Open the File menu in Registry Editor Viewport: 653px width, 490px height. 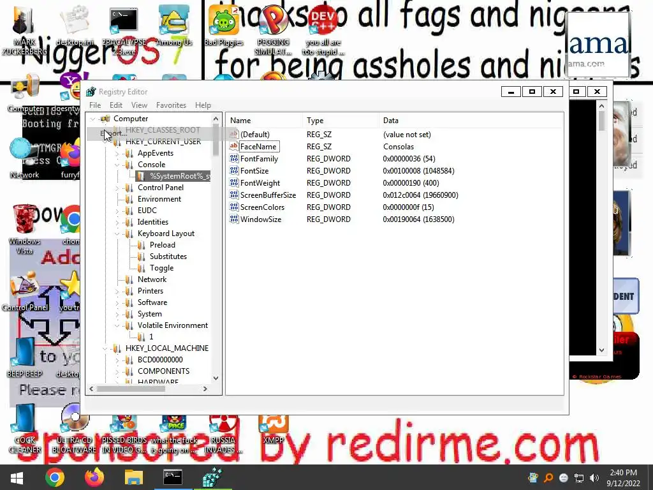pos(95,105)
